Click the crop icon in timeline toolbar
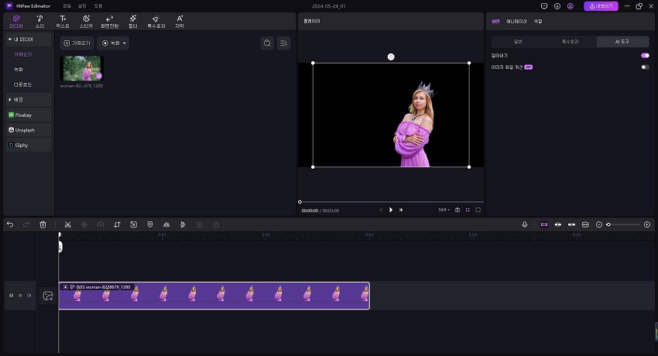Screen dimensions: 658x356 point(117,224)
